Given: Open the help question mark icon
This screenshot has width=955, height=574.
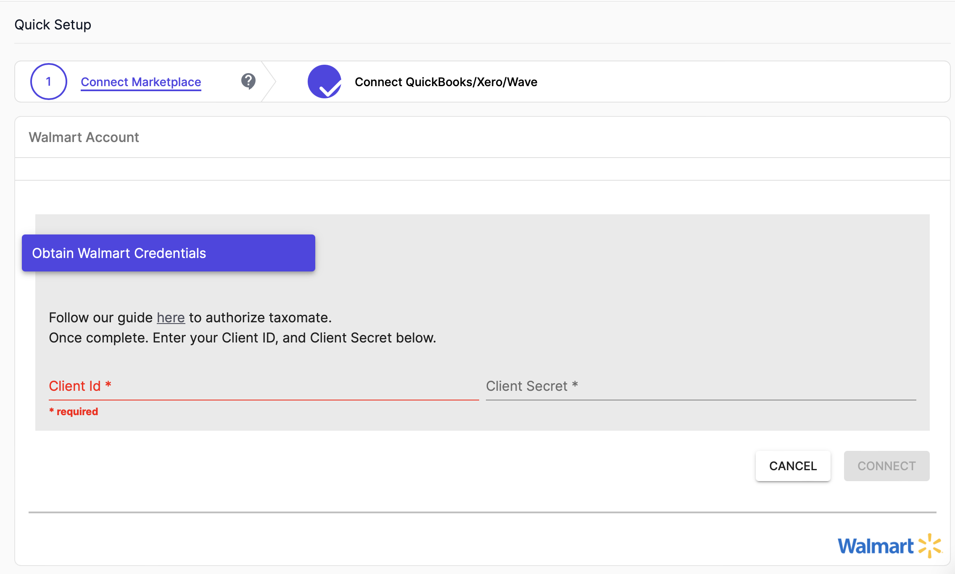Looking at the screenshot, I should (248, 81).
